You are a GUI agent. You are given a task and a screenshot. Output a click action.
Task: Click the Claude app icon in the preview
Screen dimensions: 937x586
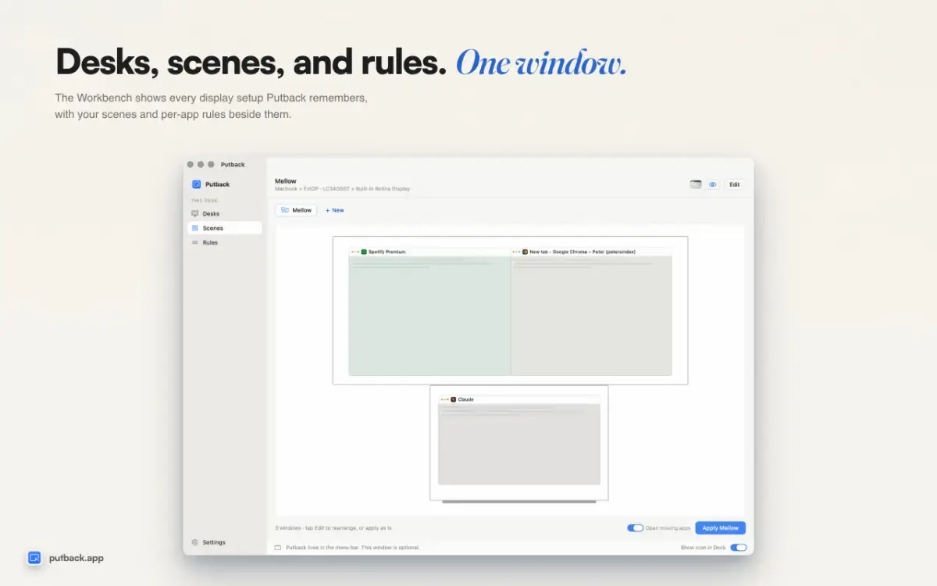tap(454, 399)
